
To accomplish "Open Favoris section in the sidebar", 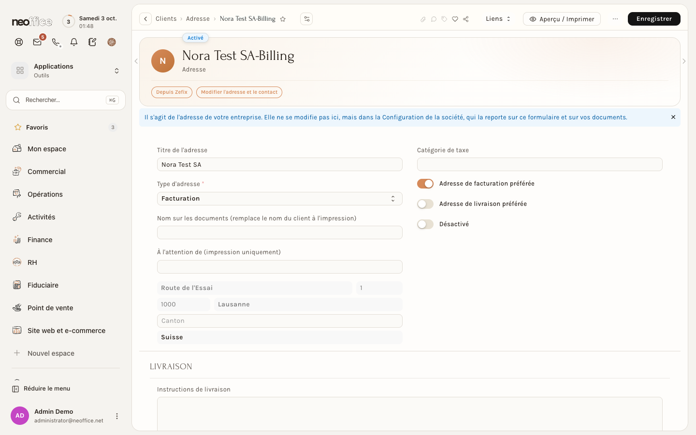I will pos(66,128).
